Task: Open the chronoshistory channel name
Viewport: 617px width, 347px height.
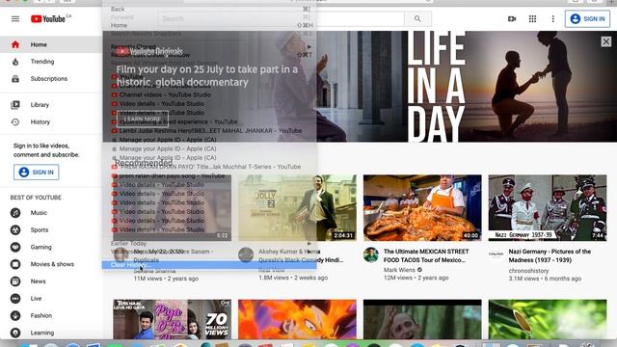Action: click(528, 271)
